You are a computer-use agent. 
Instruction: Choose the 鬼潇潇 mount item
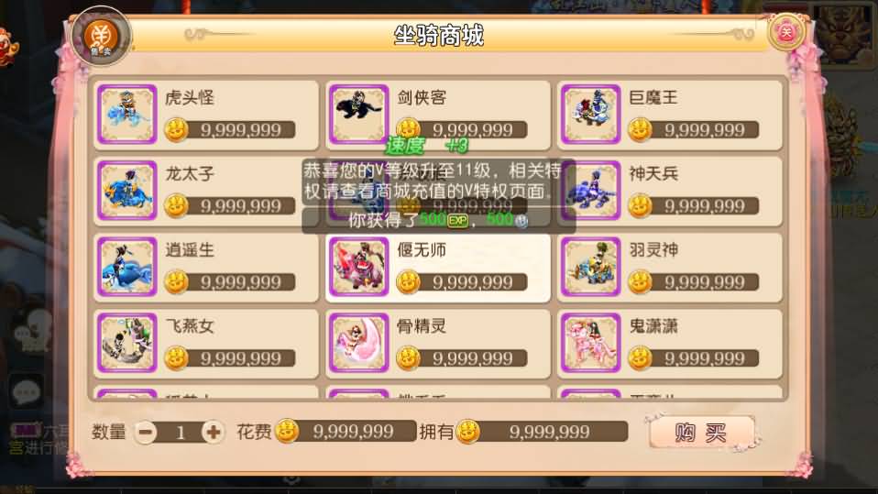pos(670,344)
